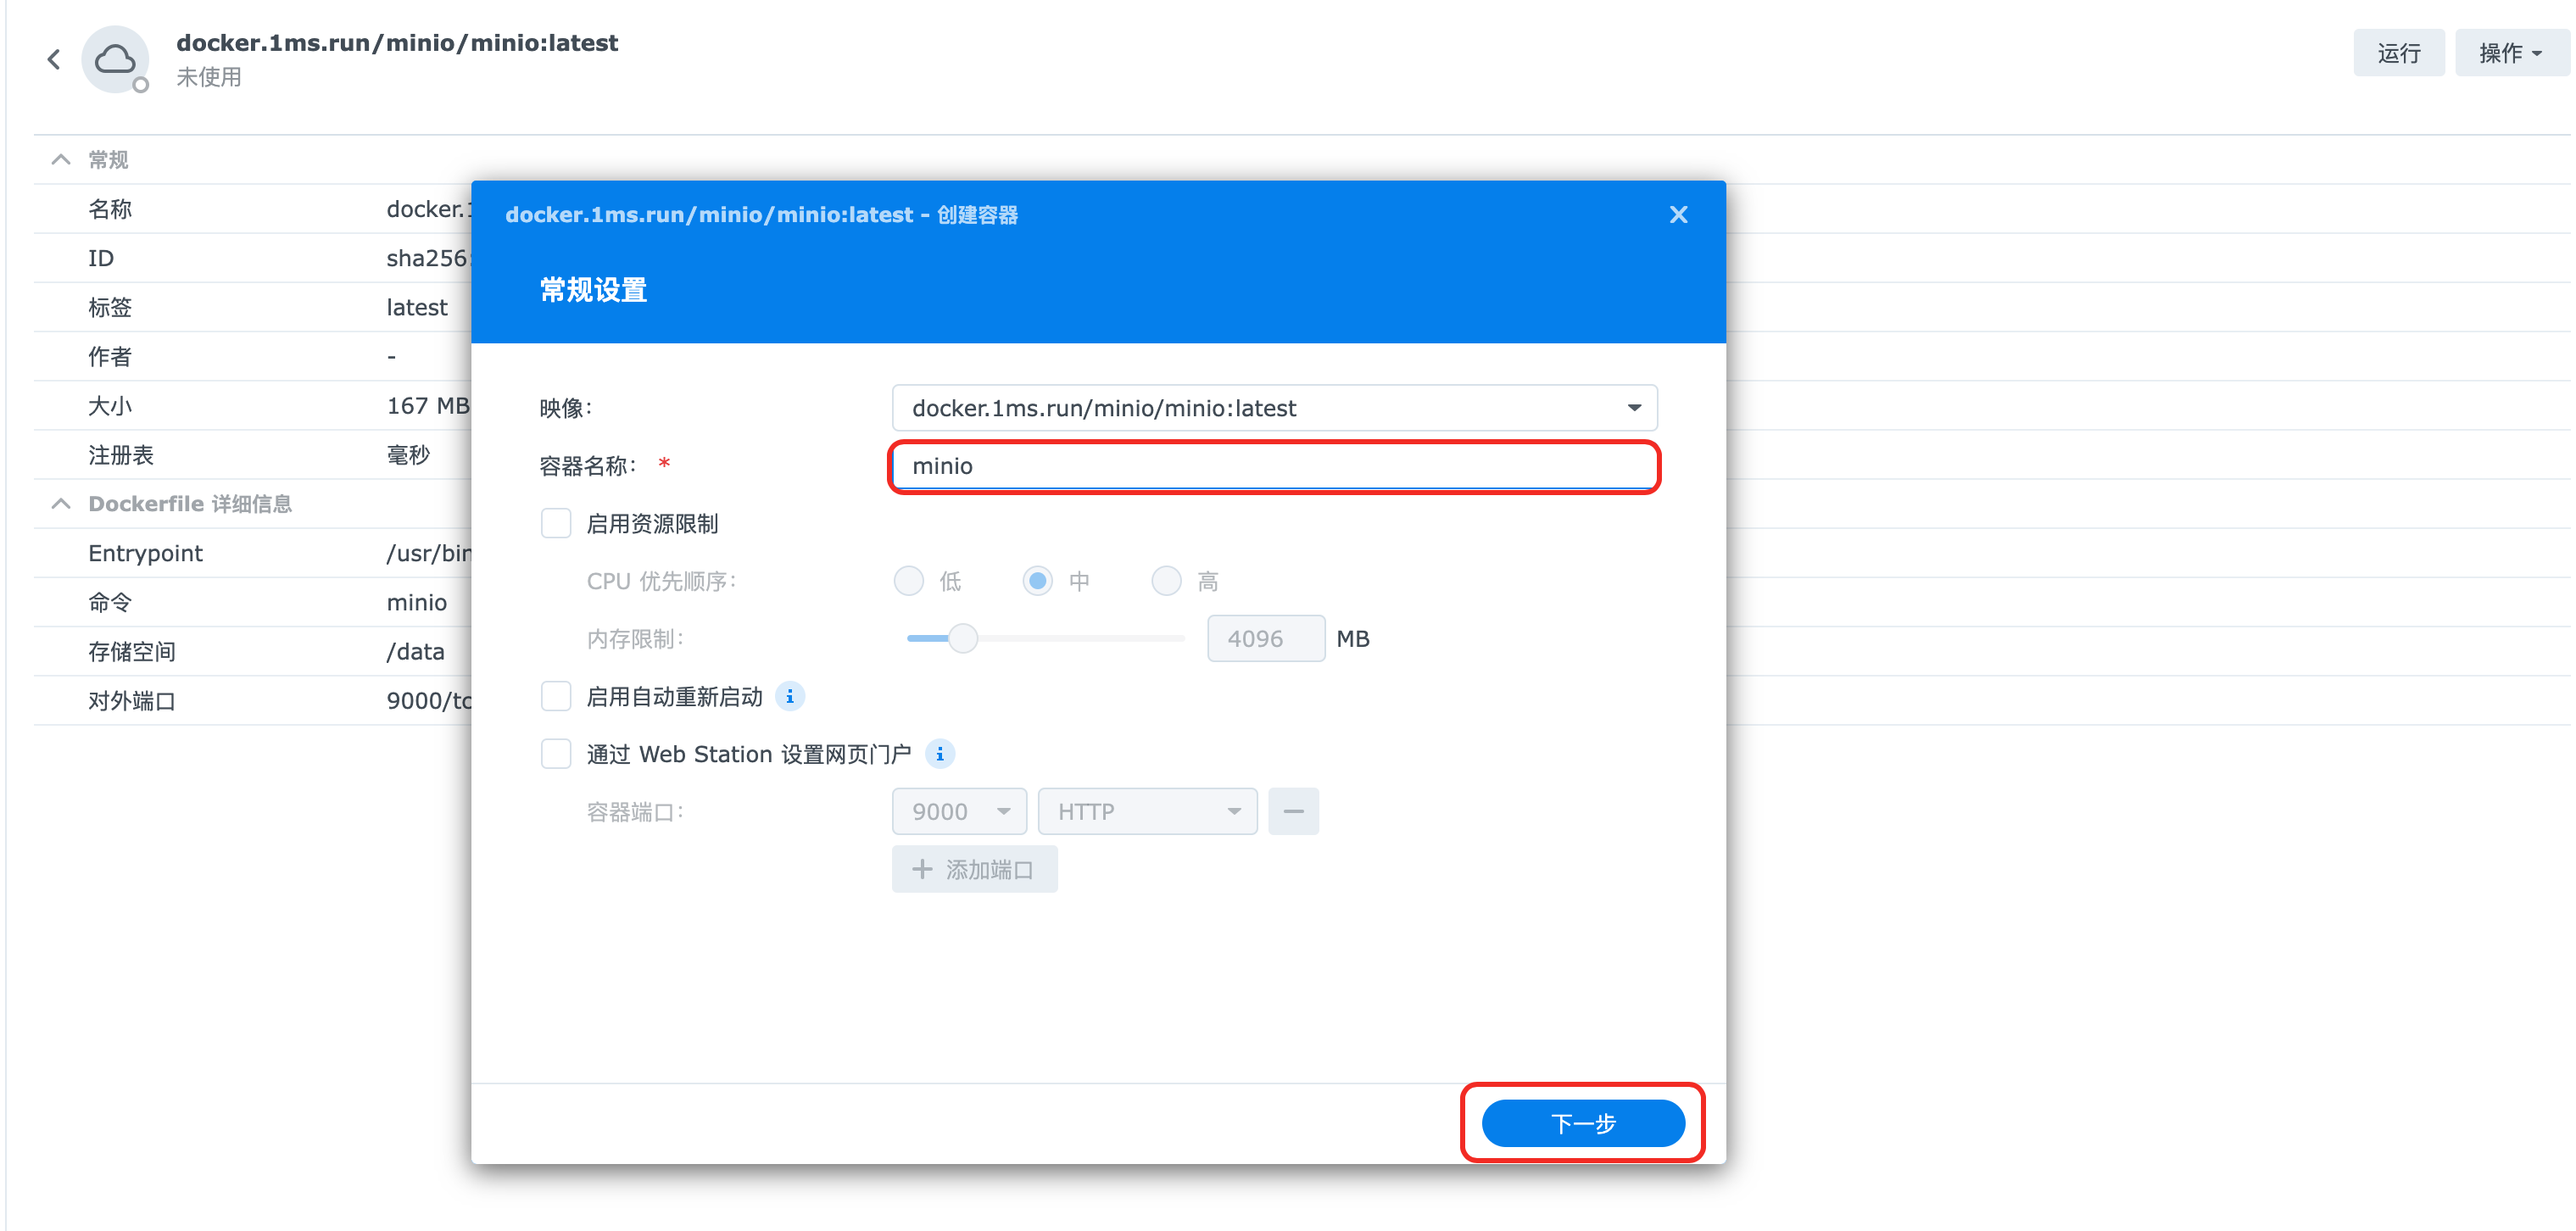The width and height of the screenshot is (2576, 1231).
Task: Click the /data storage value
Action: pyautogui.click(x=415, y=651)
